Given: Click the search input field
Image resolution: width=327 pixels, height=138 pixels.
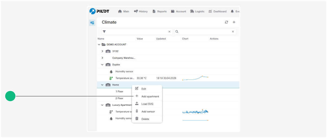Looking at the screenshot, I should pyautogui.click(x=205, y=32).
